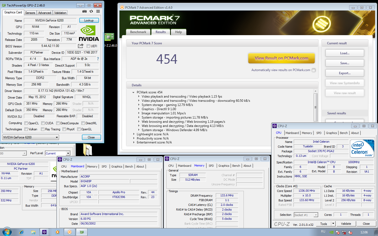Open the NVIDIA GeForce 6200 GPU dropdown
This screenshot has width=378, height=236.
pos(31,137)
